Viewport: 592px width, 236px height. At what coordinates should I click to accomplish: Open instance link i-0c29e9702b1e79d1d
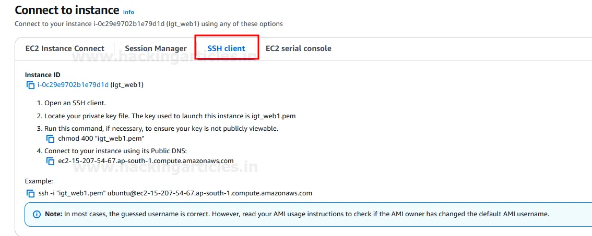73,84
